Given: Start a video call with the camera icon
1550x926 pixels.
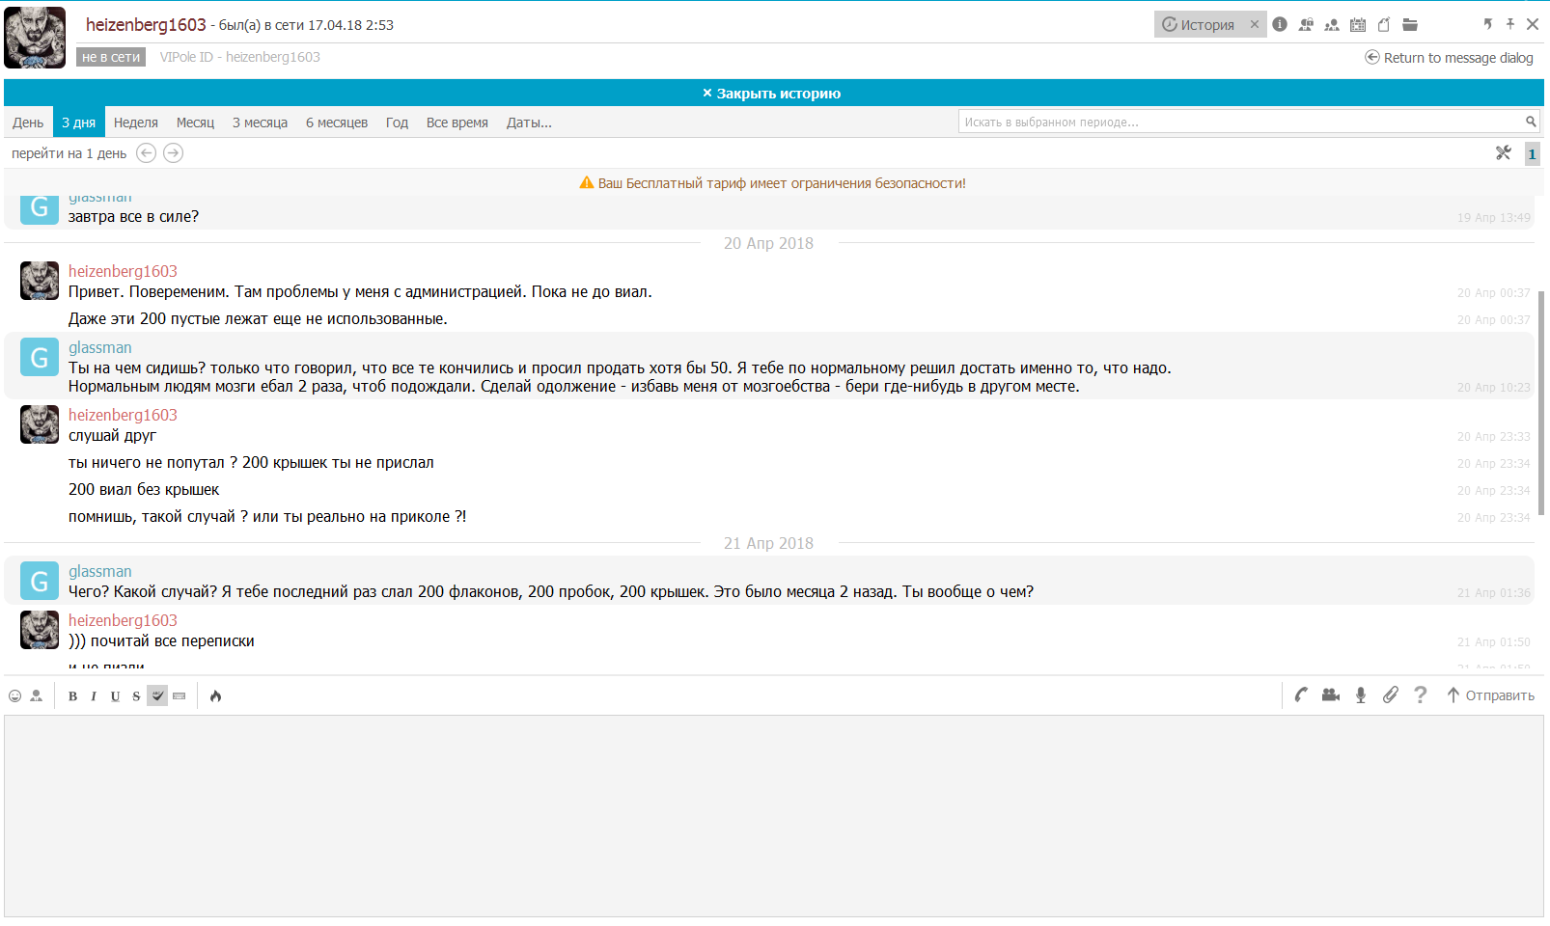Looking at the screenshot, I should pos(1331,695).
